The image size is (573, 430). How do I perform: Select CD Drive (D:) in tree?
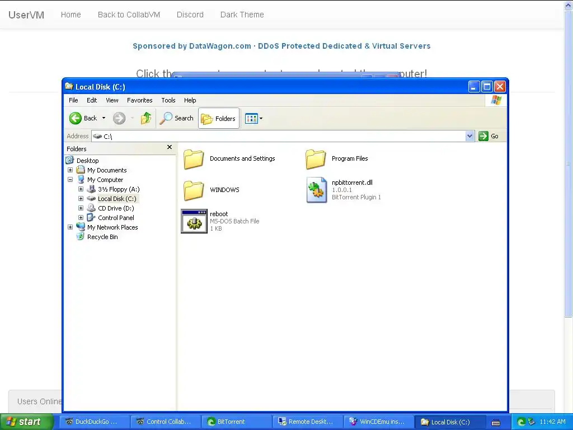point(116,208)
